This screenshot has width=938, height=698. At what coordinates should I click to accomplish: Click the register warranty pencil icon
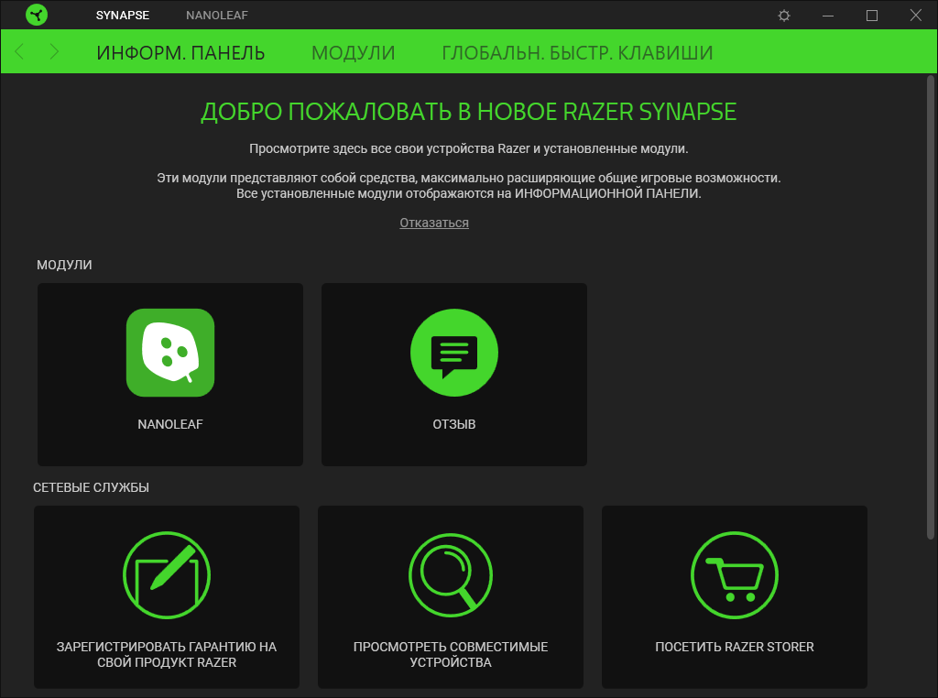[167, 574]
